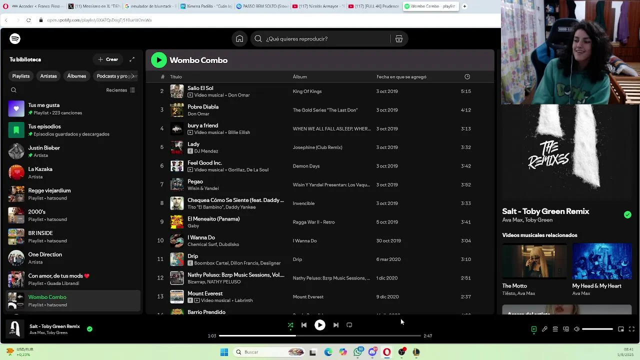Reload the page in the Opera browser
The height and width of the screenshot is (360, 640).
point(28,20)
